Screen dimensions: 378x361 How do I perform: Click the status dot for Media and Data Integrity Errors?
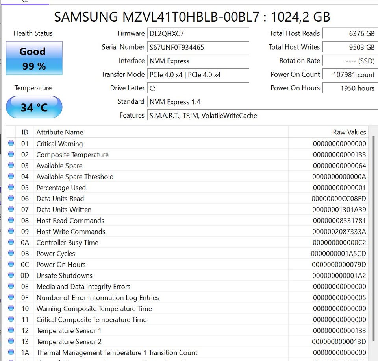click(11, 286)
